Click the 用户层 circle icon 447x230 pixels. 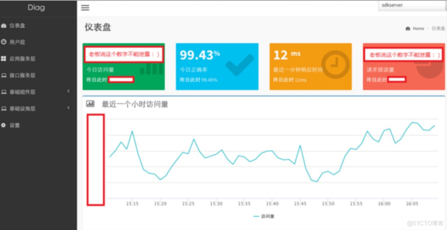point(4,42)
